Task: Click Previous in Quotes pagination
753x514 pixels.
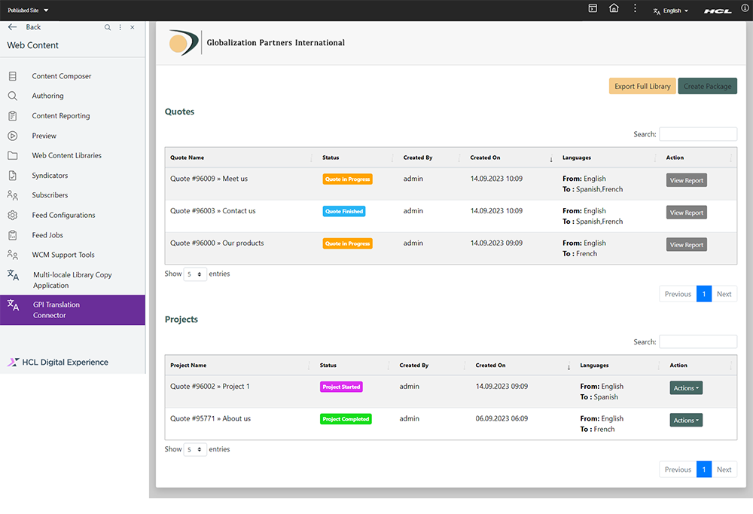Action: 678,294
